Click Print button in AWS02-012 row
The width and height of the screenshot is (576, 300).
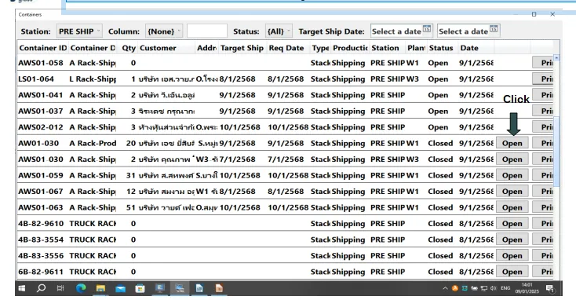click(x=543, y=127)
